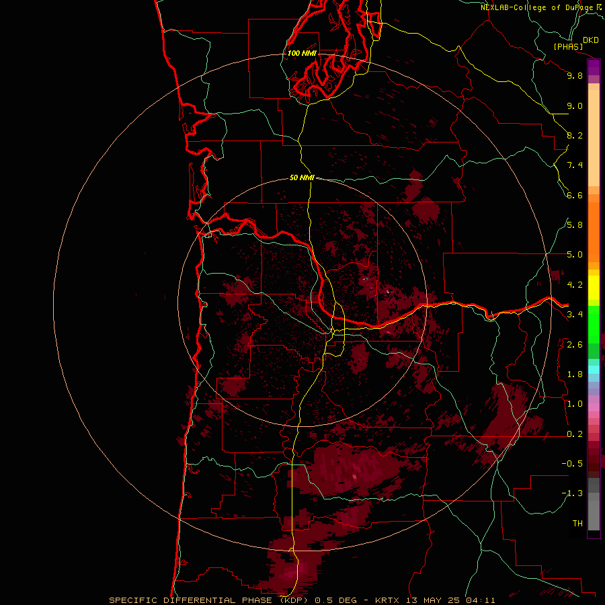Viewport: 605px width, 605px height.
Task: Click the 100 NMI range ring label
Action: point(302,53)
